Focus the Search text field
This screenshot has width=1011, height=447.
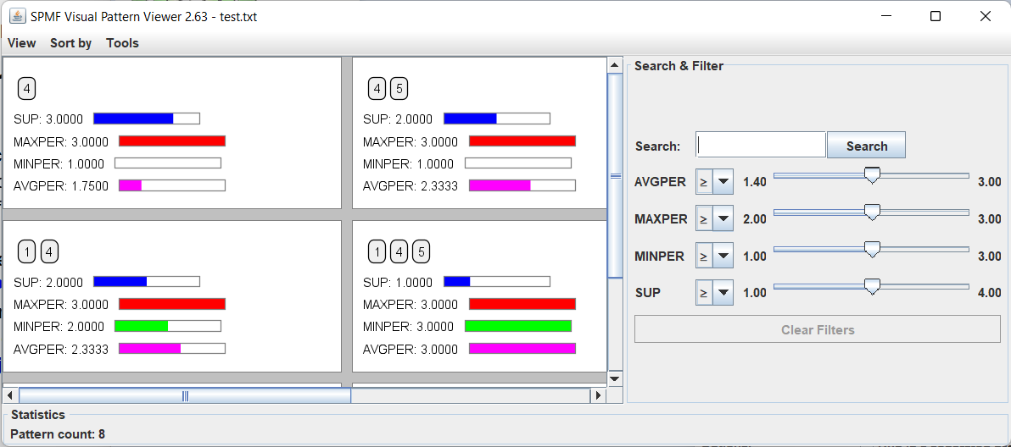click(760, 145)
